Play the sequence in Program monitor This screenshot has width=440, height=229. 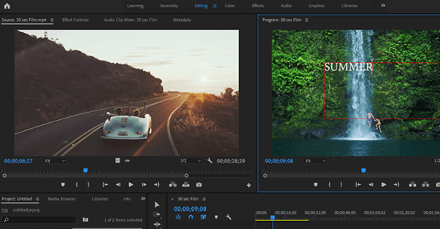pyautogui.click(x=384, y=185)
